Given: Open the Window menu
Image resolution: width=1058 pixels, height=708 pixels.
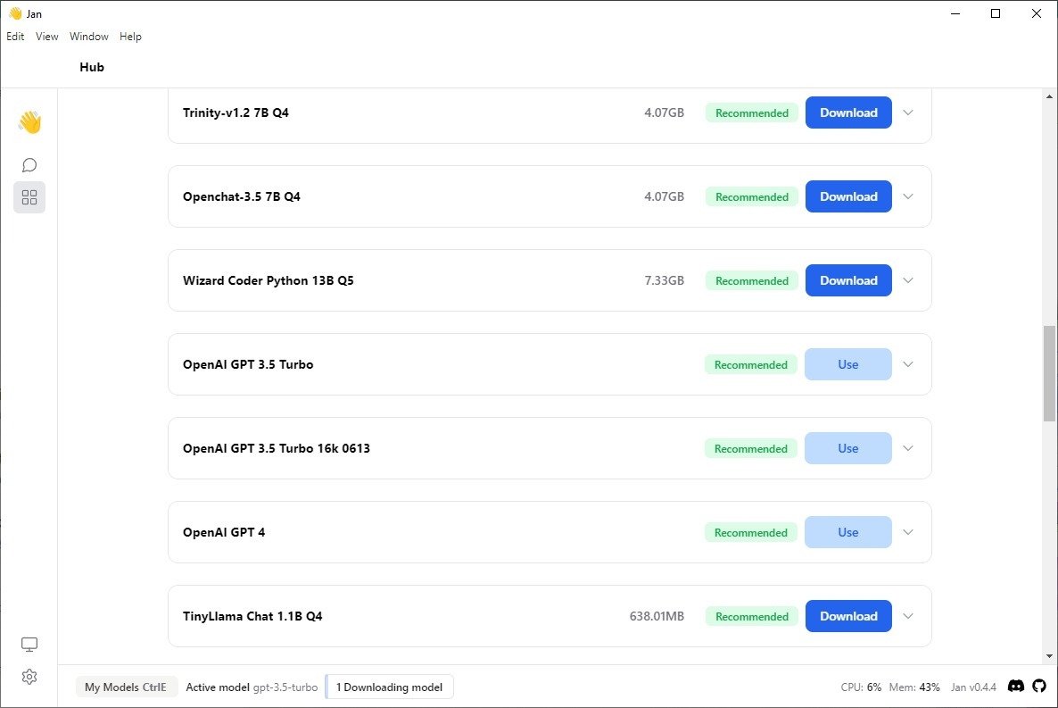Looking at the screenshot, I should pyautogui.click(x=89, y=37).
